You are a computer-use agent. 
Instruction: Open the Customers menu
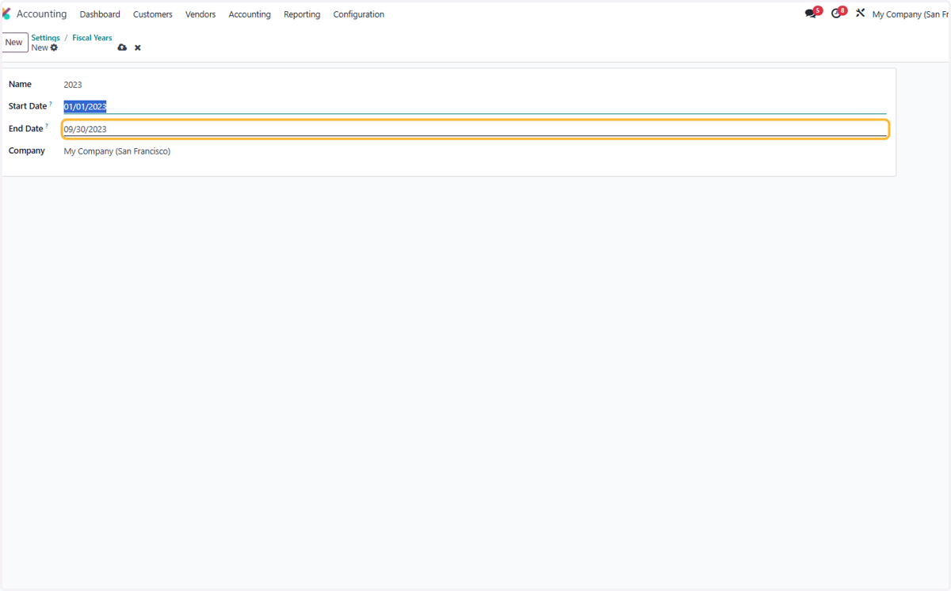click(153, 14)
